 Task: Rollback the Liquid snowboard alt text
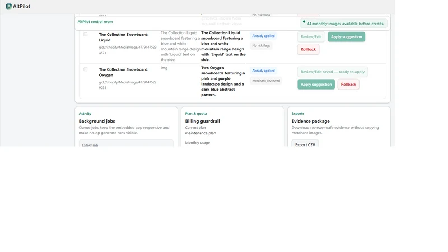click(x=308, y=49)
